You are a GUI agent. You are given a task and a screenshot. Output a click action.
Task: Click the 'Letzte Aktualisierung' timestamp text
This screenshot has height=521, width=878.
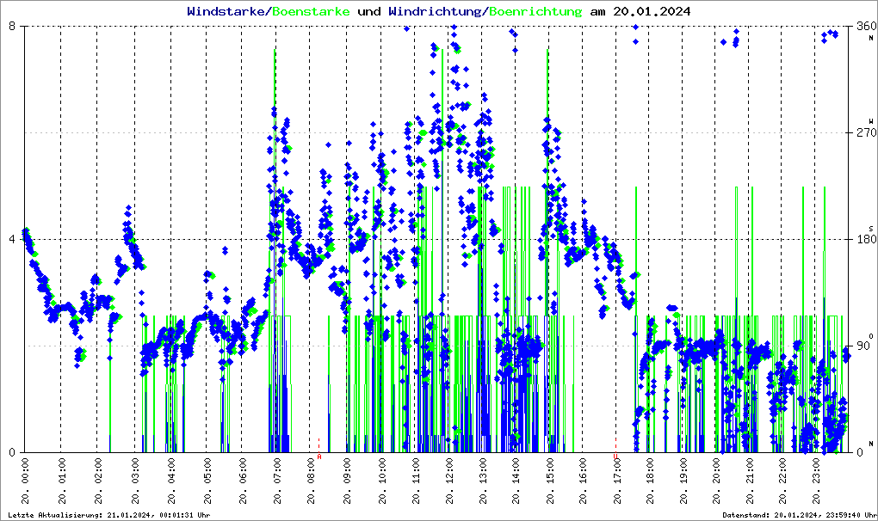click(x=108, y=514)
